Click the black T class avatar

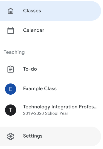11,110
